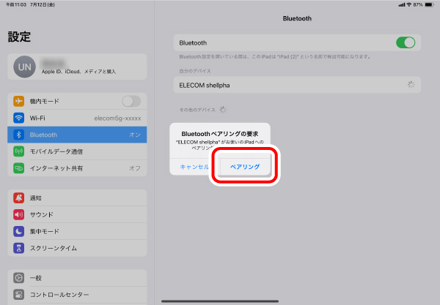Screen dimensions: 440x305
Task: Open the Apple ID profile row
Action: [77, 67]
